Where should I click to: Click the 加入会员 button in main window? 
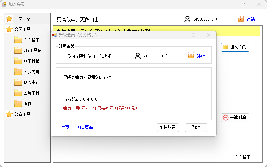pyautogui.click(x=235, y=47)
